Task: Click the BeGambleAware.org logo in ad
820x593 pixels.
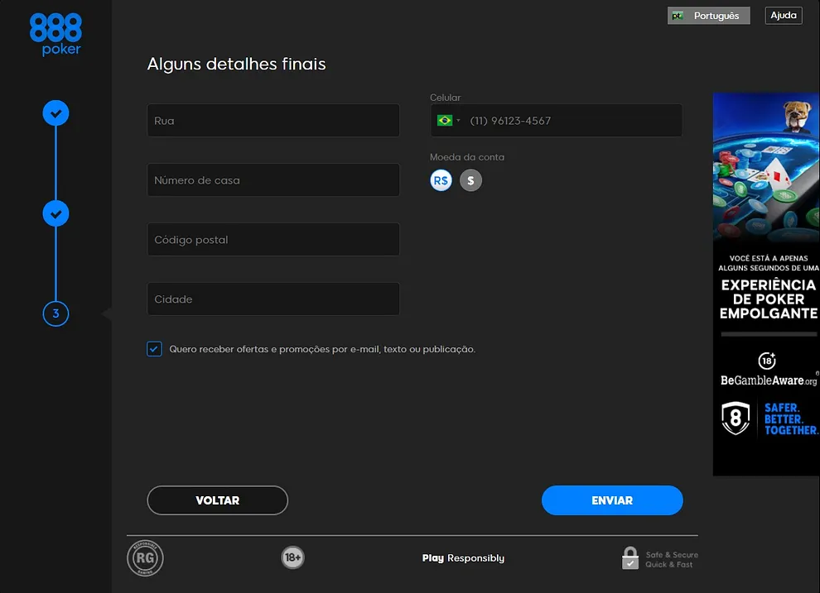Action: coord(768,380)
